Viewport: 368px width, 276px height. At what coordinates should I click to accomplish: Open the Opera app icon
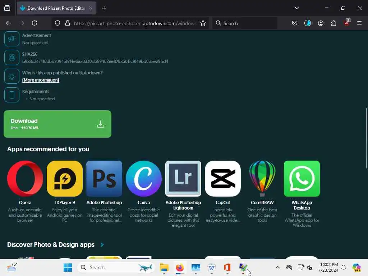pos(25,179)
